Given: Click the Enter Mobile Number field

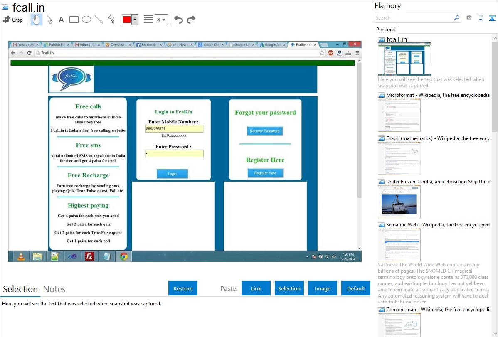Looking at the screenshot, I should tap(174, 129).
